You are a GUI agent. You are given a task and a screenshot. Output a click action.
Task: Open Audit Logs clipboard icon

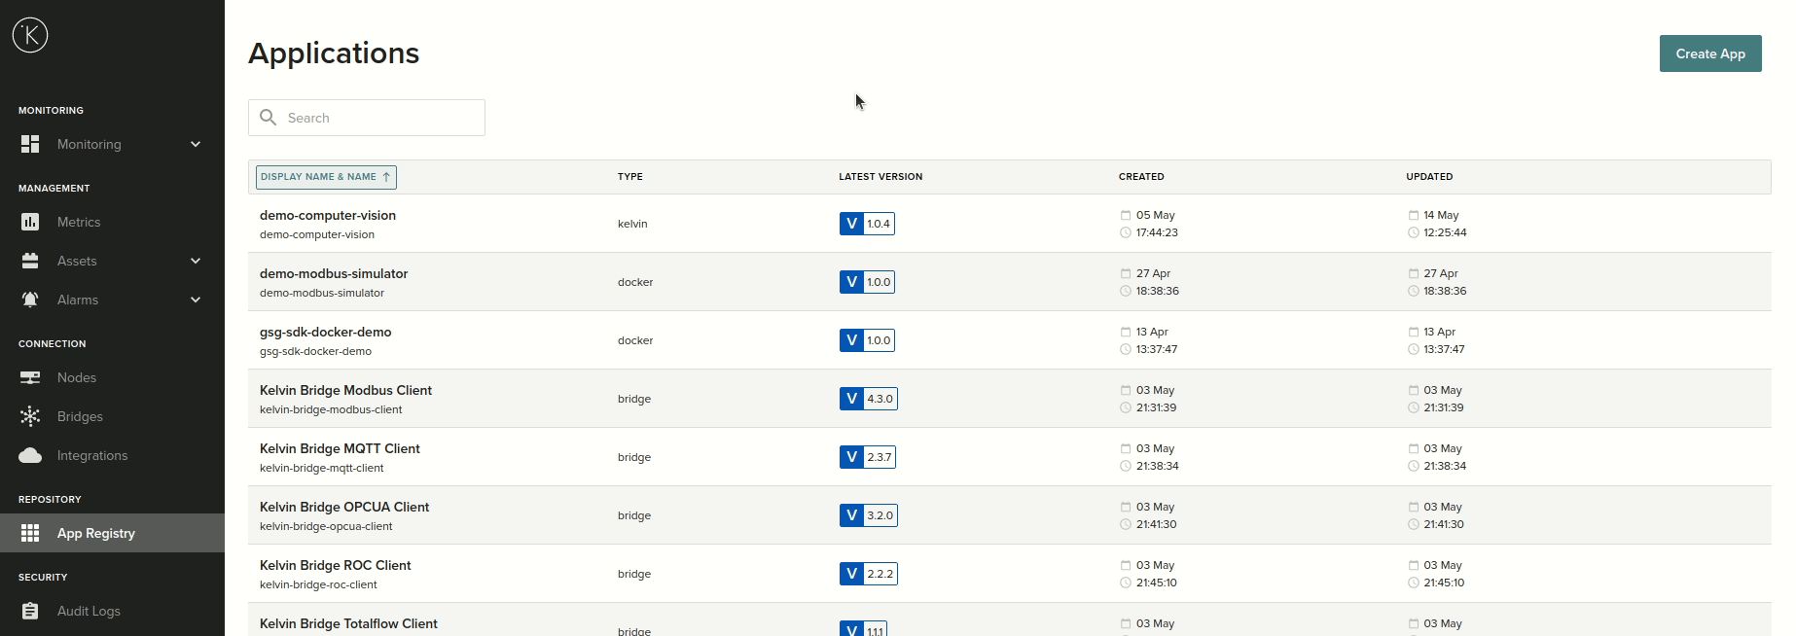30,611
